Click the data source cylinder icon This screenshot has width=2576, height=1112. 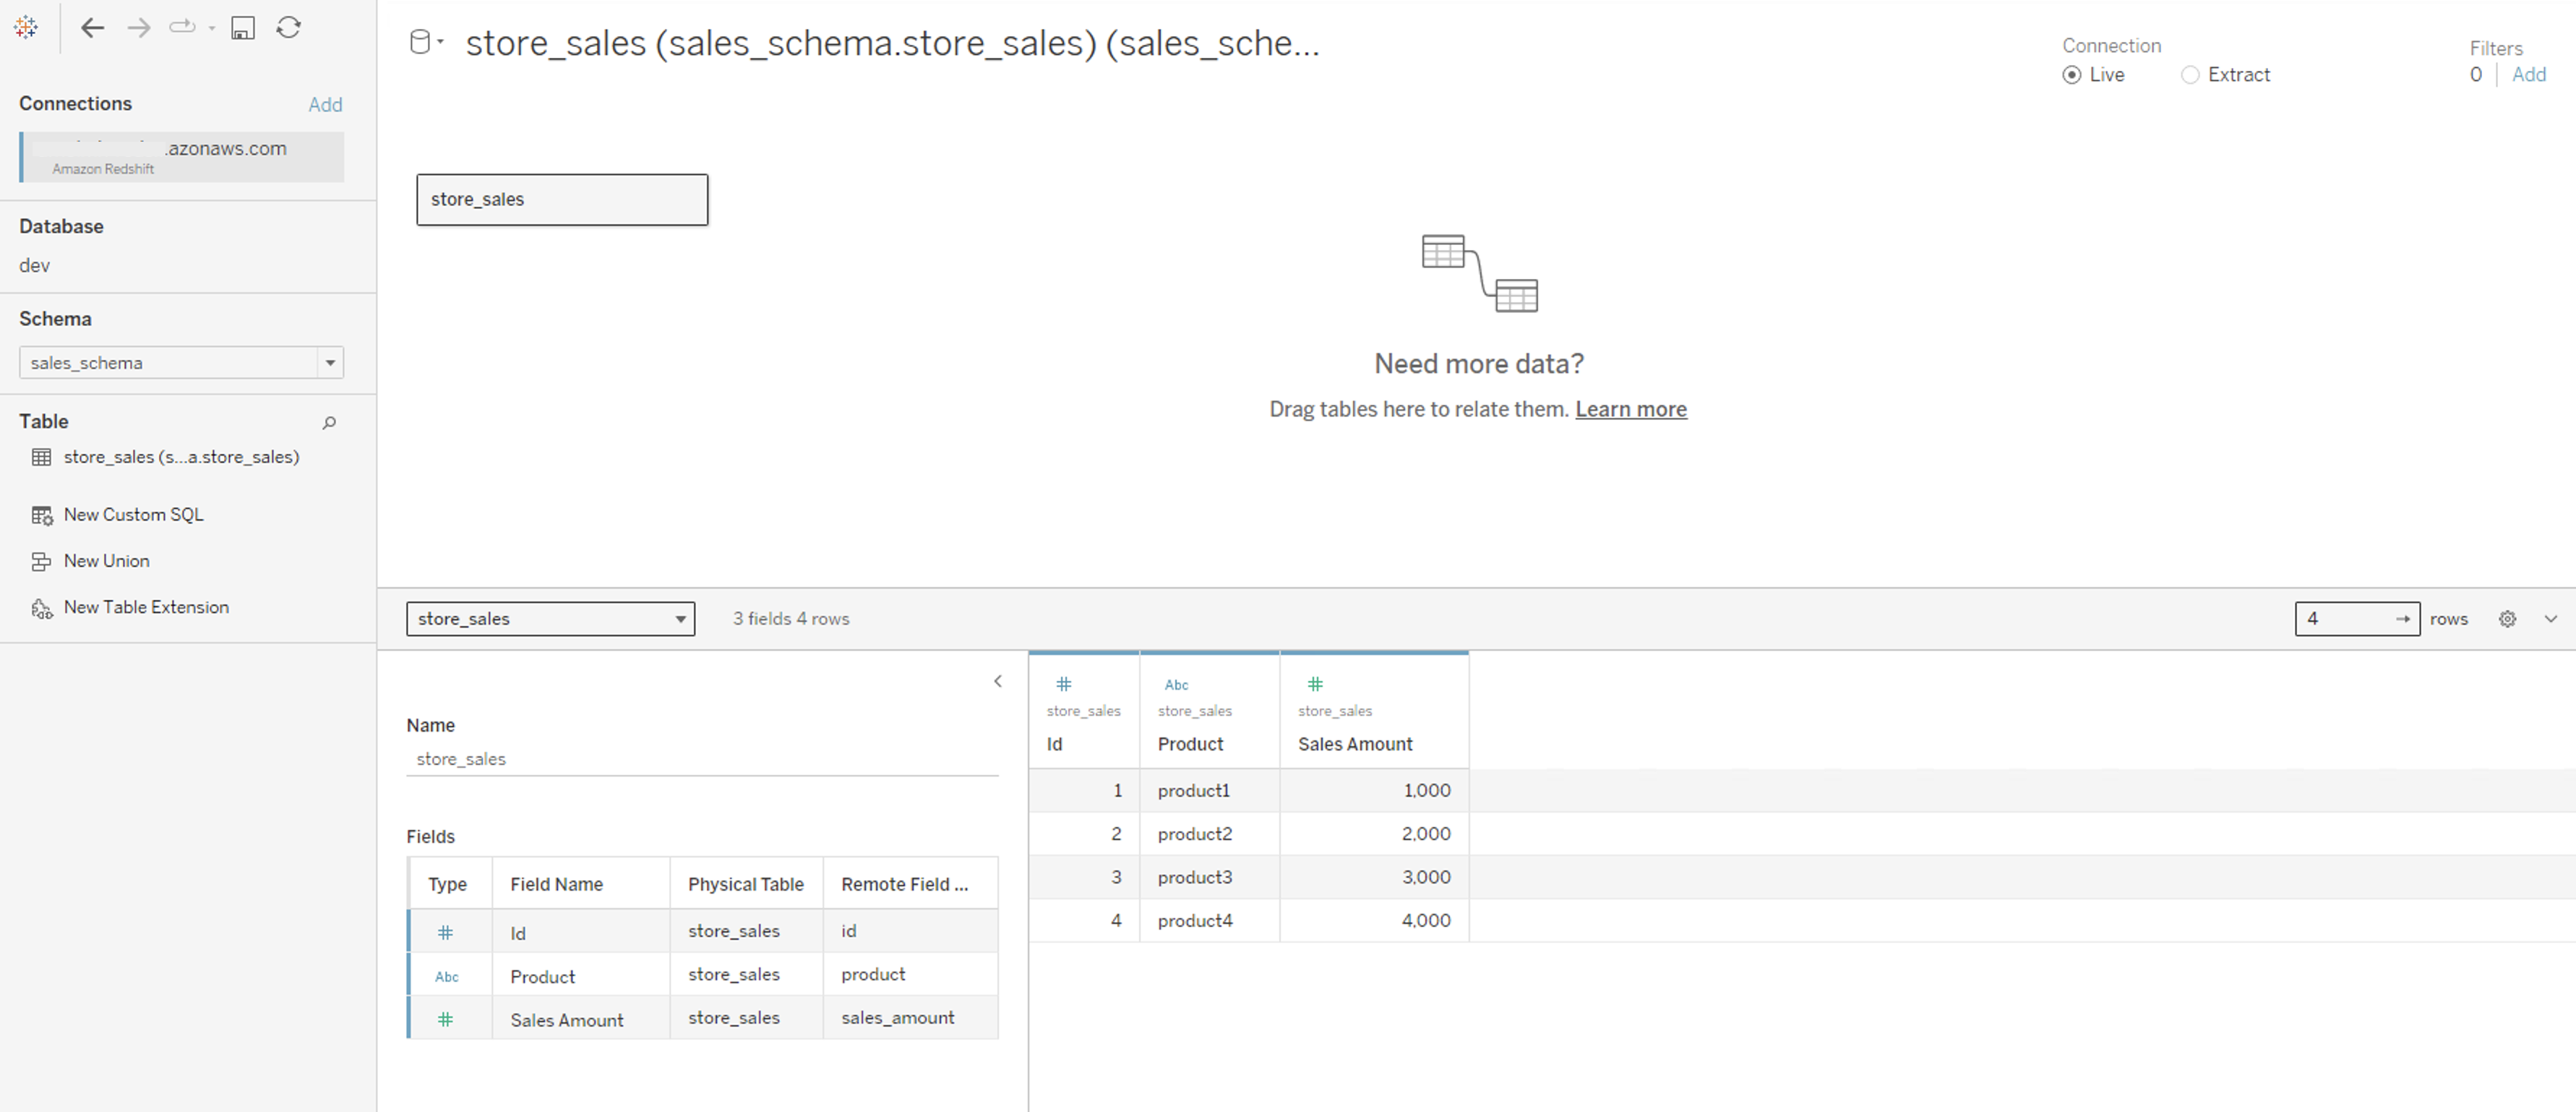click(x=420, y=42)
